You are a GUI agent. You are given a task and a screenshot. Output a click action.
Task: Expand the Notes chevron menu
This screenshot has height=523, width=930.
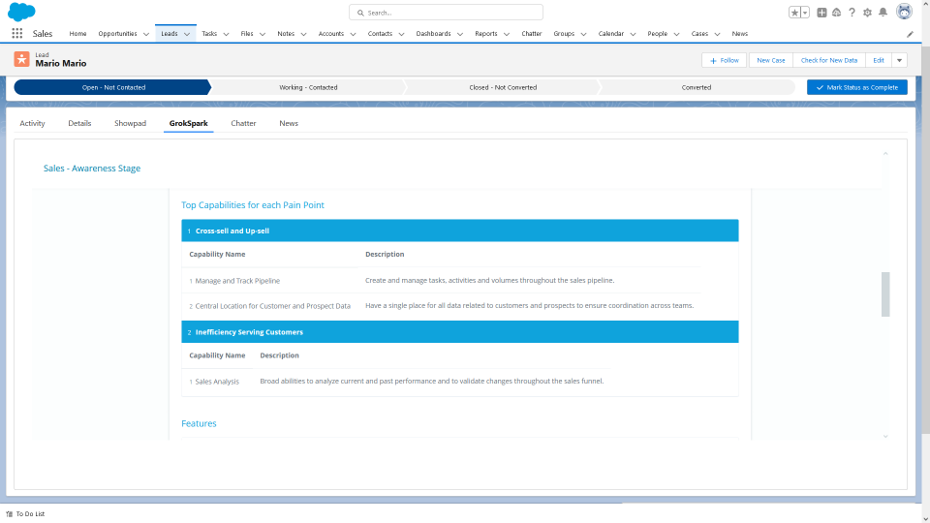[x=303, y=35]
